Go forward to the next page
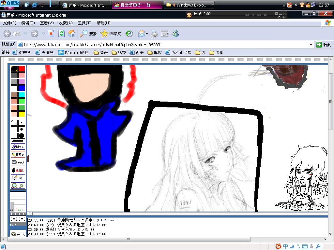The height and width of the screenshot is (250, 334). coord(35,34)
